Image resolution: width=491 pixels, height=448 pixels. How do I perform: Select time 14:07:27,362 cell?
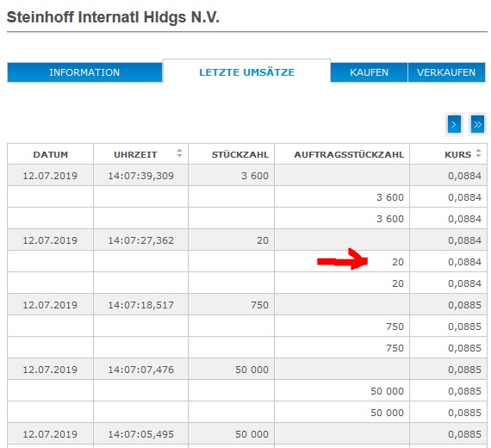point(140,240)
